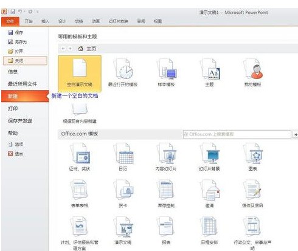This screenshot has height=251, width=298.
Task: Click the back arrow in template navigation bar
Action: point(63,49)
